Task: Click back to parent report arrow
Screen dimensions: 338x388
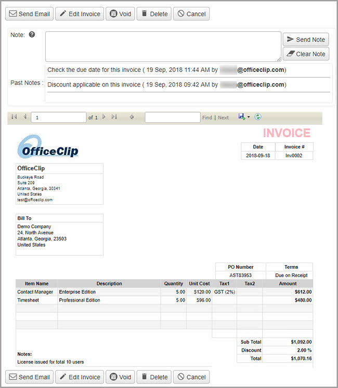Action: (x=132, y=117)
